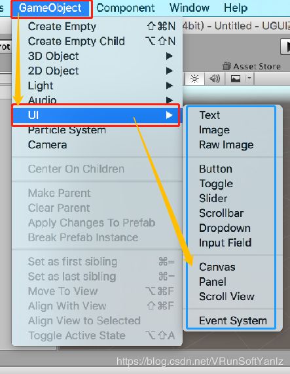Open the Asset Store tab
This screenshot has height=374, width=290.
coord(252,66)
